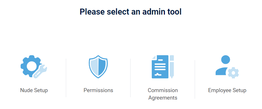Viewport: 262px width, 109px height.
Task: Open the Commission Agreements document icon
Action: [x=163, y=67]
